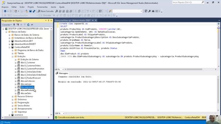Open the Projeto menu

click(x=31, y=7)
